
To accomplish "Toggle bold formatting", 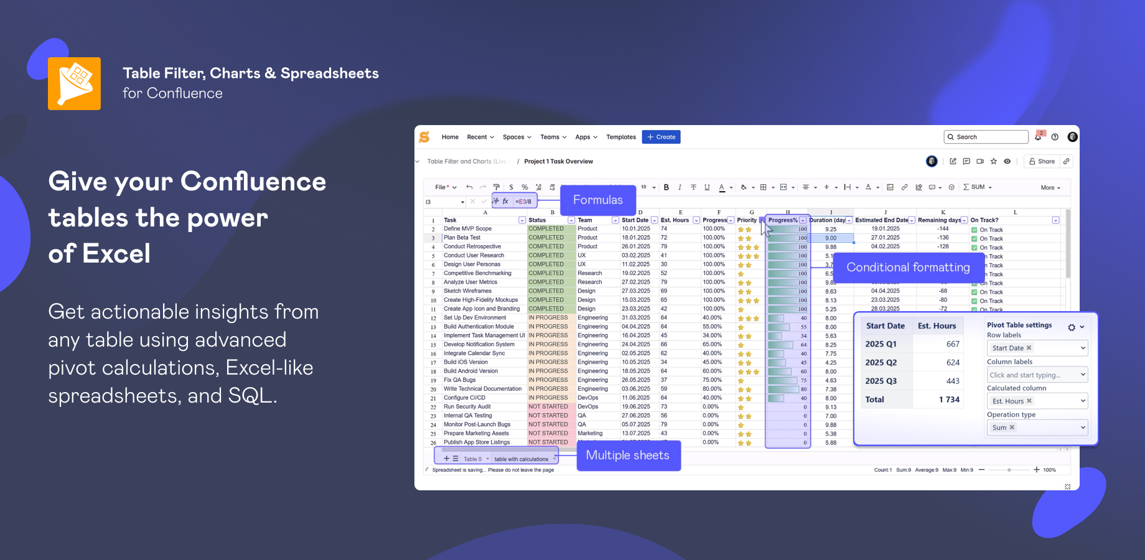I will pos(666,187).
